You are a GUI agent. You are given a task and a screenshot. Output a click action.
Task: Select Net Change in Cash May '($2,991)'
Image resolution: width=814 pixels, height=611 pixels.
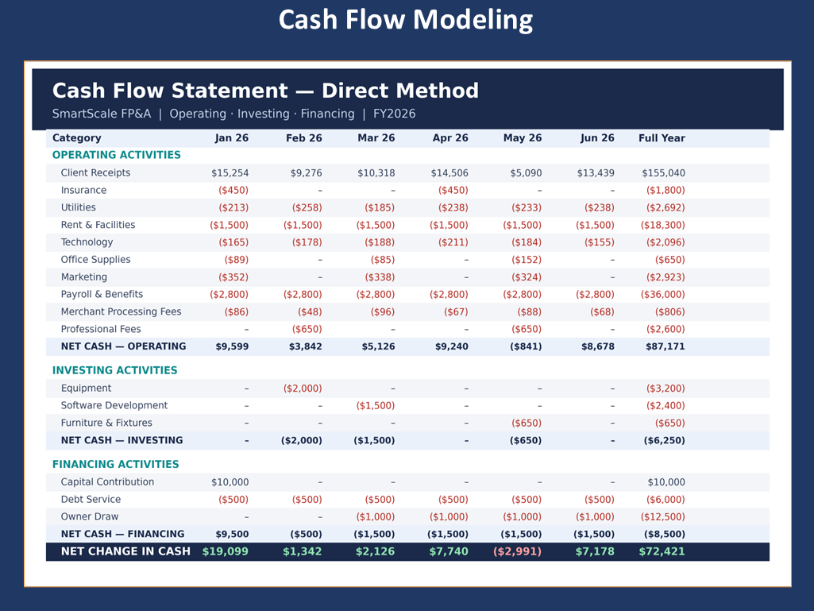click(x=518, y=551)
